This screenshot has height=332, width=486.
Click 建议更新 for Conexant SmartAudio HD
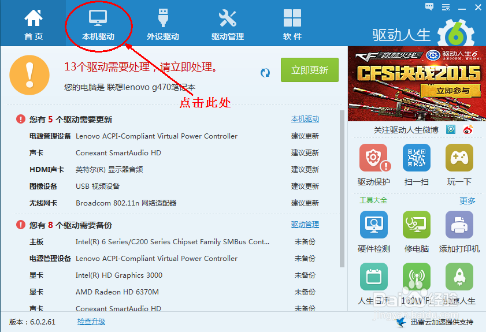pos(305,152)
